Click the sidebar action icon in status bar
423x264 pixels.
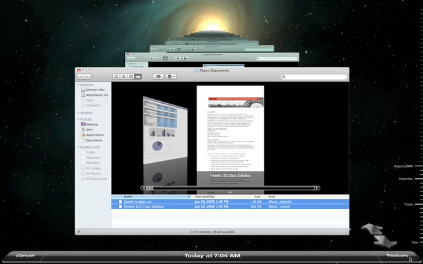[x=78, y=231]
